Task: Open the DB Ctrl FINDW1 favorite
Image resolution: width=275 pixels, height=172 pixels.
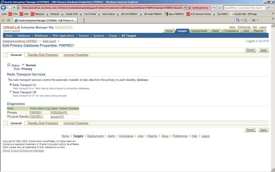Action: (127, 14)
